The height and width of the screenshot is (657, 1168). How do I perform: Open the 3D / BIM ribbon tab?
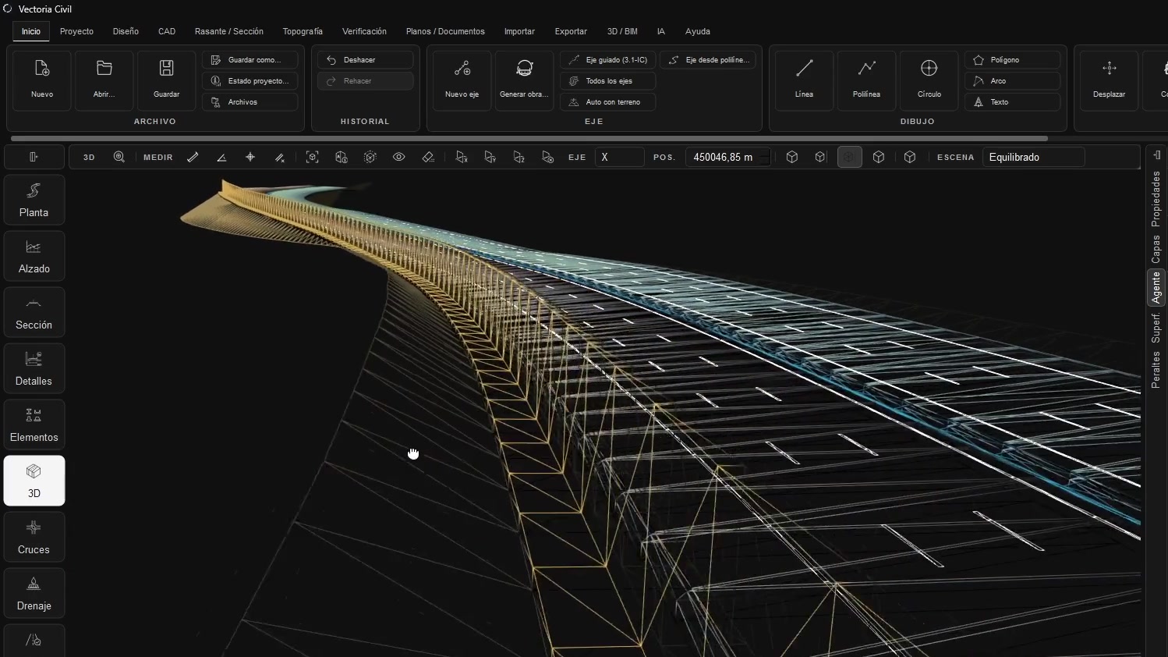(622, 31)
